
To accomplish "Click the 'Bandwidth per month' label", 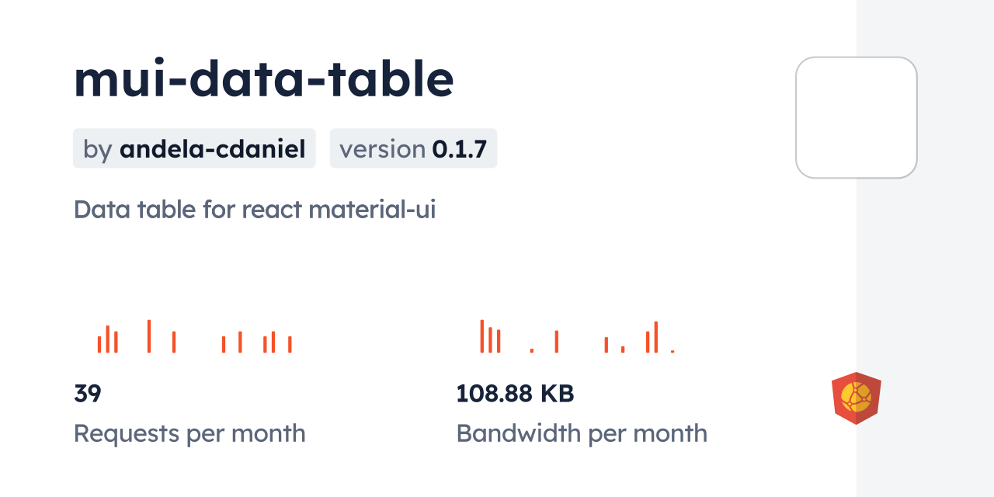I will point(582,433).
